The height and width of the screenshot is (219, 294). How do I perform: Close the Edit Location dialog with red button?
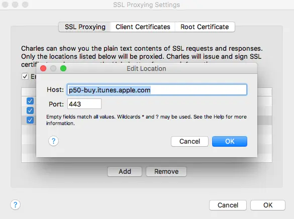tap(43, 68)
